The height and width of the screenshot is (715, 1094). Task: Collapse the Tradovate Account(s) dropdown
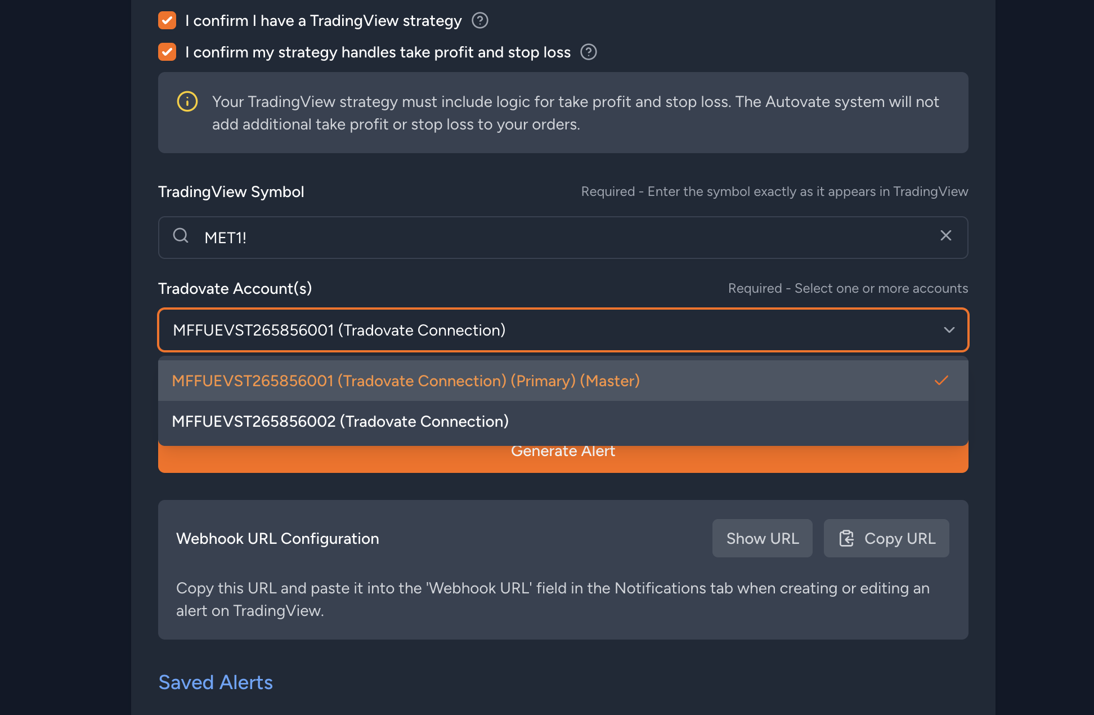[x=563, y=330]
